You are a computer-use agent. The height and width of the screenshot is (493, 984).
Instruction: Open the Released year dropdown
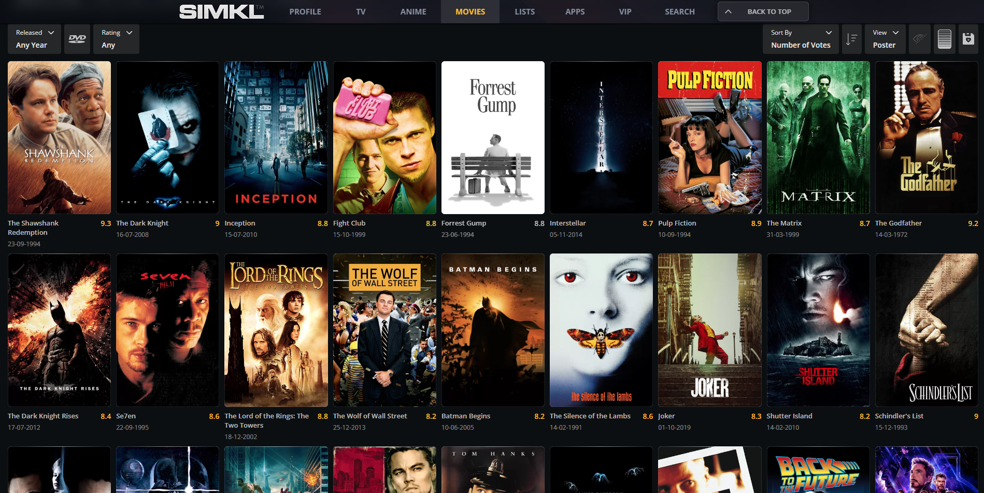click(34, 39)
